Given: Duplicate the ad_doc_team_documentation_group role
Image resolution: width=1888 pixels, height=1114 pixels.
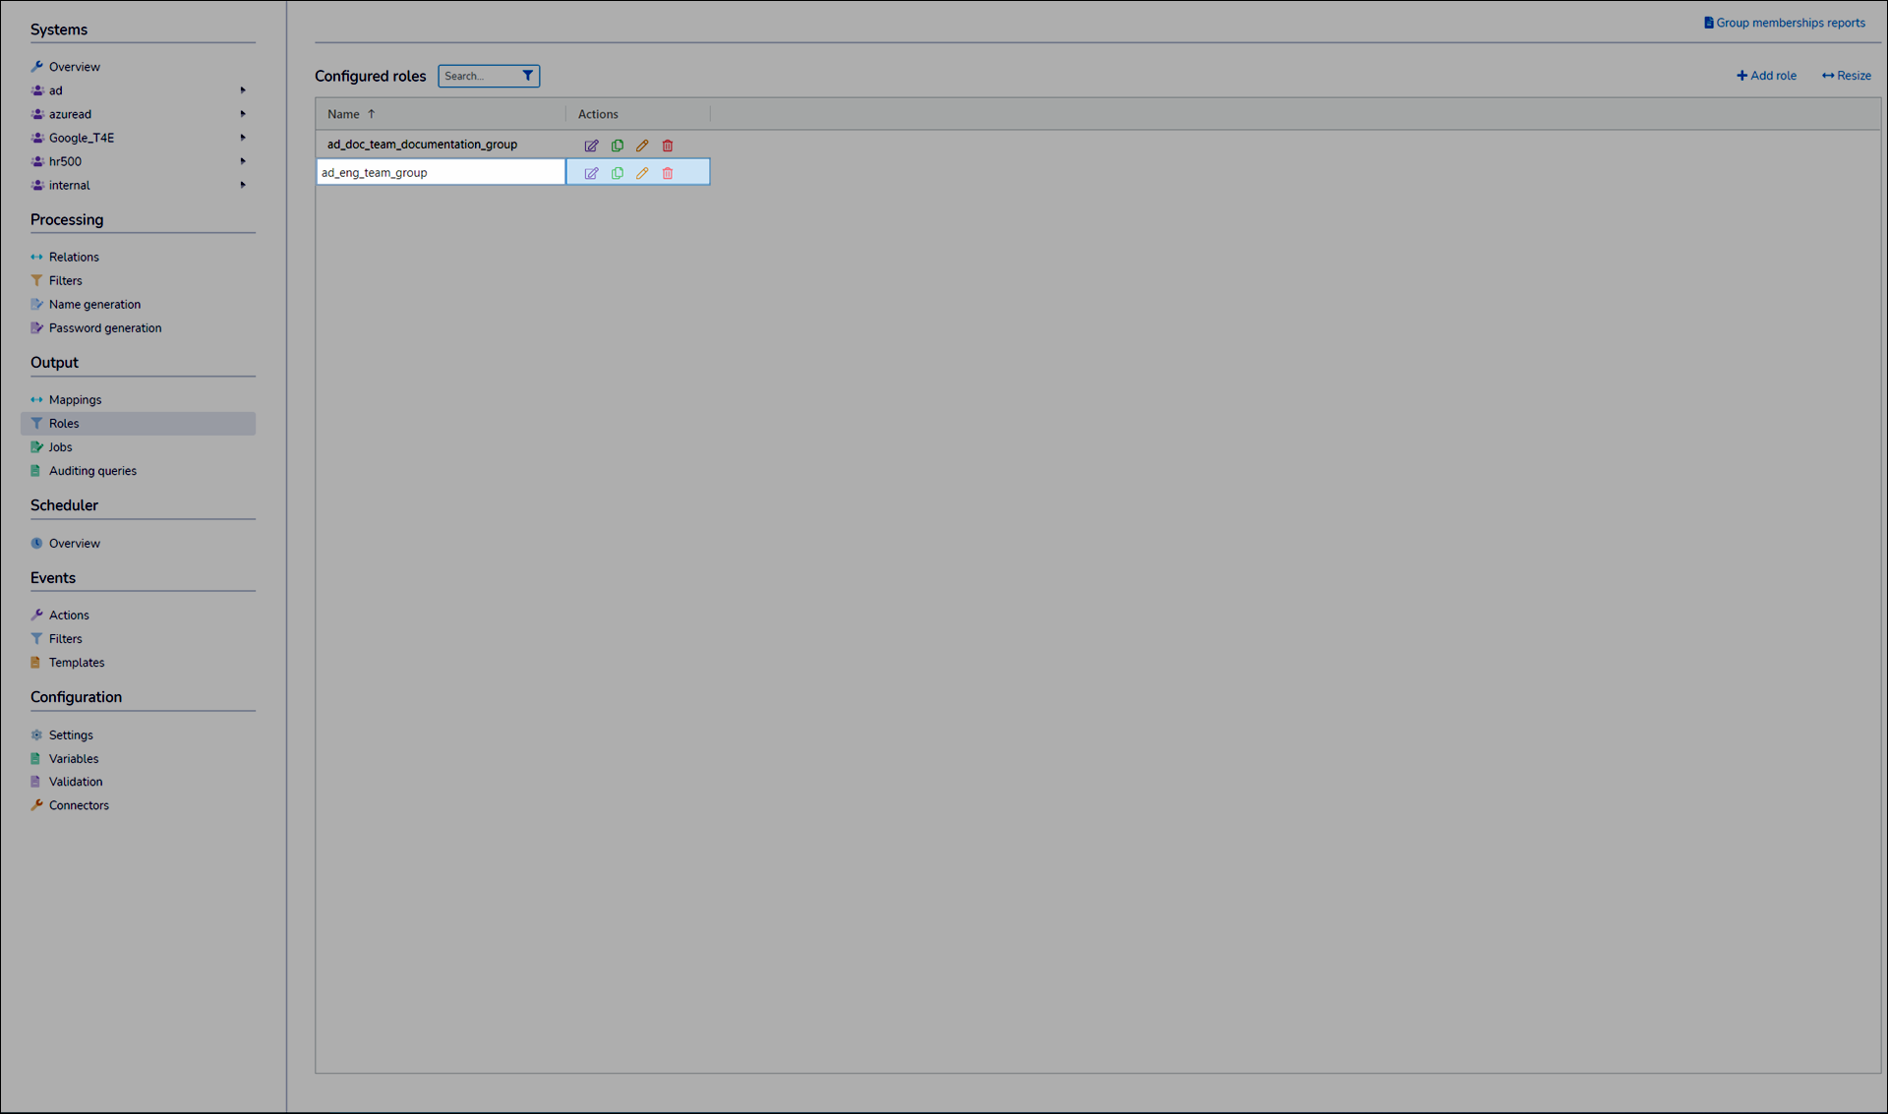Looking at the screenshot, I should point(617,145).
